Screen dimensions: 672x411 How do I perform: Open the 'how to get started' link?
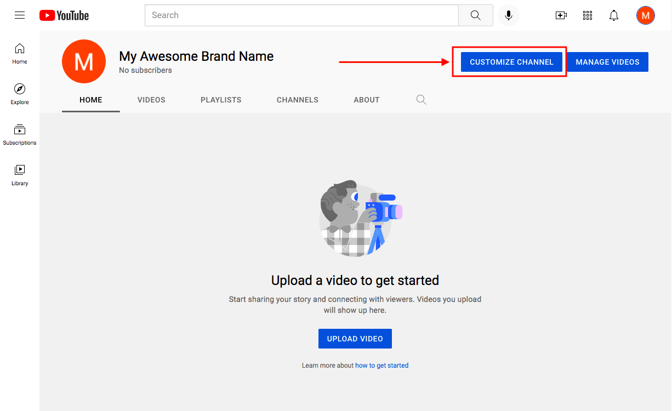pos(382,366)
